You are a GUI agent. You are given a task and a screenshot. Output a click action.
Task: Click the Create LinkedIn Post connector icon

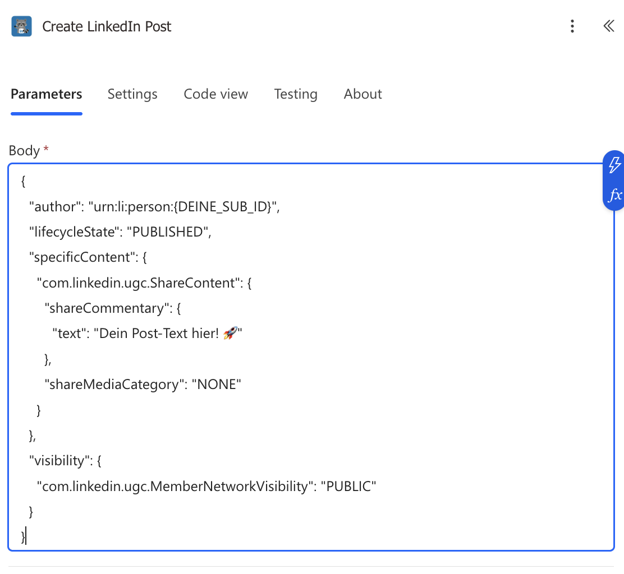point(21,26)
